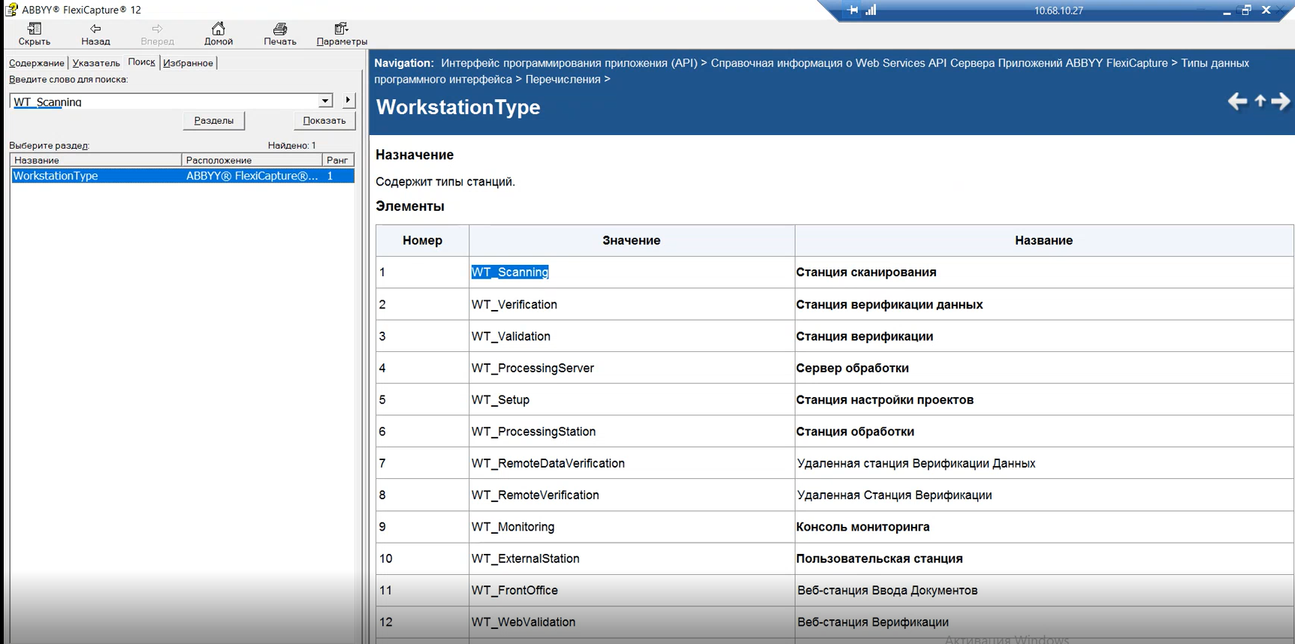The width and height of the screenshot is (1295, 644).
Task: Click the signal strength icon in session bar
Action: click(871, 10)
